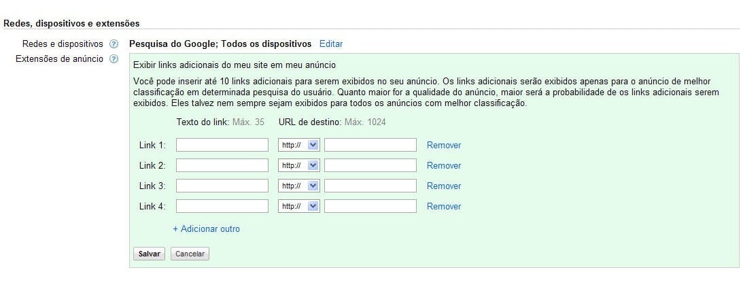Open the Link 1 protocol dropdown

[x=299, y=145]
